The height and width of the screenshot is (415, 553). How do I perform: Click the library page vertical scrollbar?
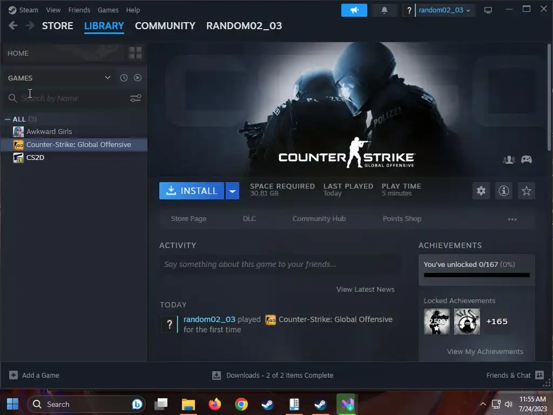tap(549, 97)
